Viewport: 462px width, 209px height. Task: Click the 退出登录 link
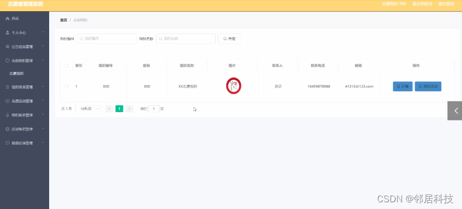[x=446, y=4]
